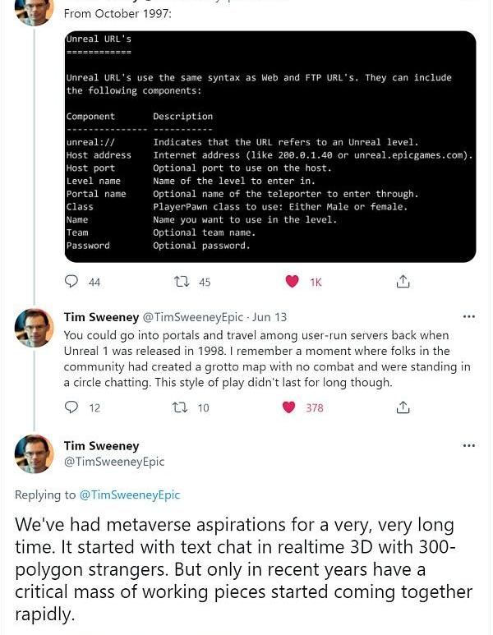Click Tim Sweeney's avatar on the metaverse tweet
This screenshot has width=493, height=635.
tap(35, 454)
